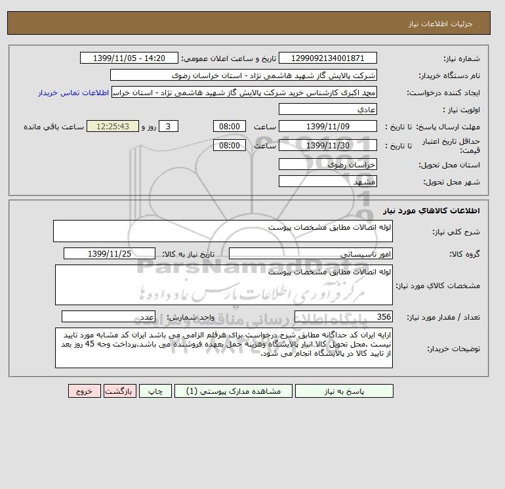Click the چاپ print button
The width and height of the screenshot is (505, 489).
155,391
